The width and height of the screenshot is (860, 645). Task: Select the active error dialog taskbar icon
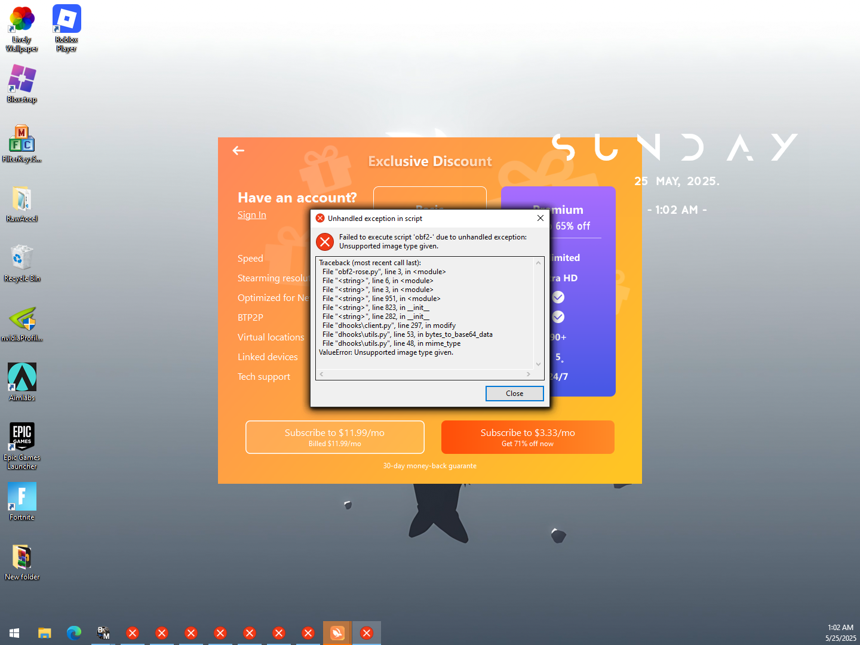pyautogui.click(x=367, y=633)
